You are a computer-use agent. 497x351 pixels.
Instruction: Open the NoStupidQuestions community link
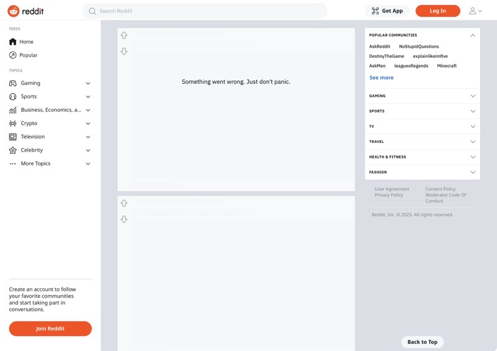click(x=419, y=47)
